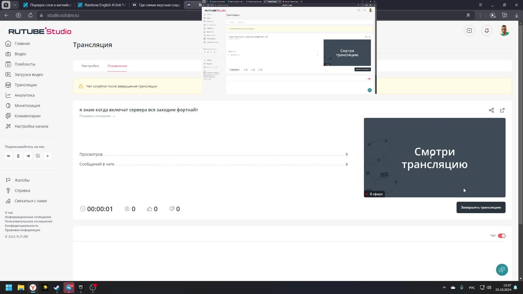Click Завершить трансляцию button
This screenshot has height=294, width=523.
481,207
